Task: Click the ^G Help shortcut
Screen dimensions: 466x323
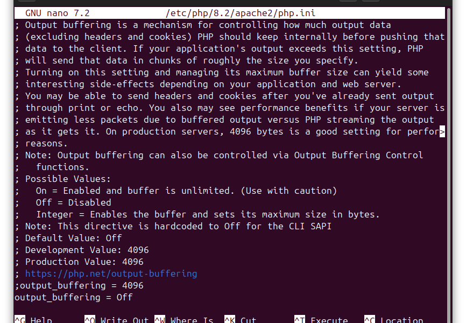Action: click(x=33, y=320)
